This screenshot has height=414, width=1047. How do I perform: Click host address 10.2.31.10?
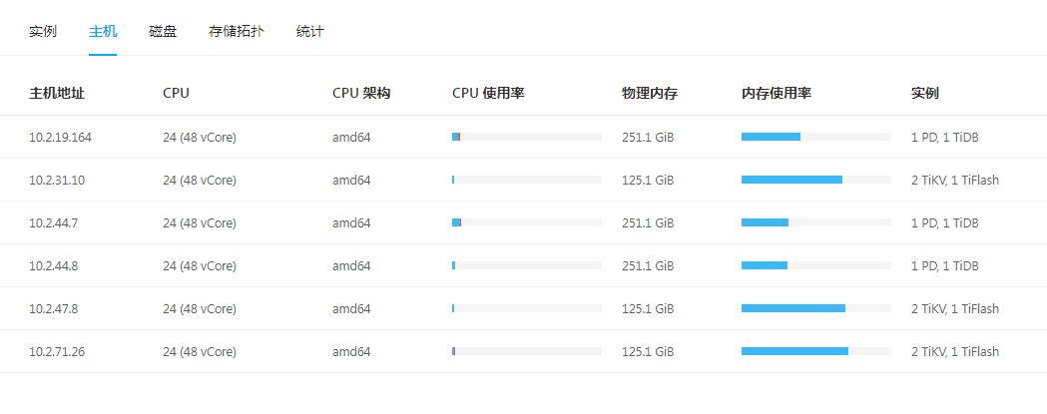[x=57, y=180]
